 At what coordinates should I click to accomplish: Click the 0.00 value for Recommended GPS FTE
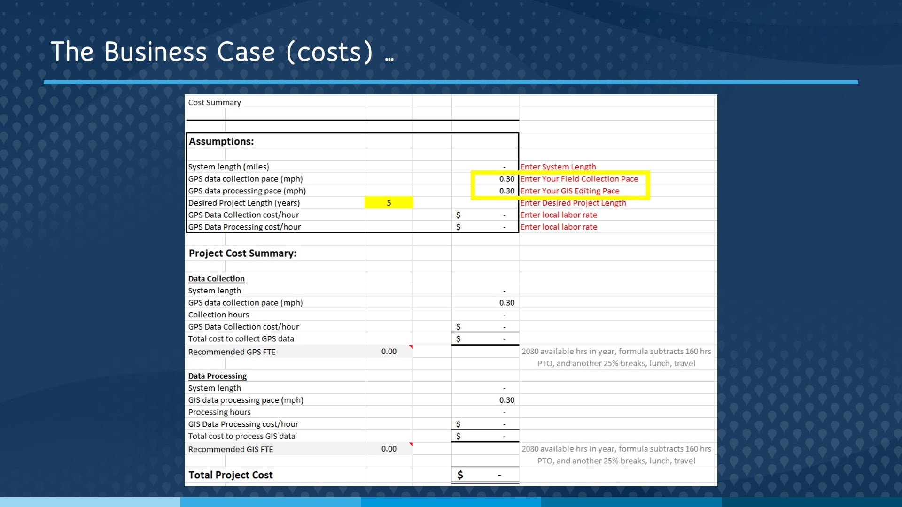(x=389, y=351)
